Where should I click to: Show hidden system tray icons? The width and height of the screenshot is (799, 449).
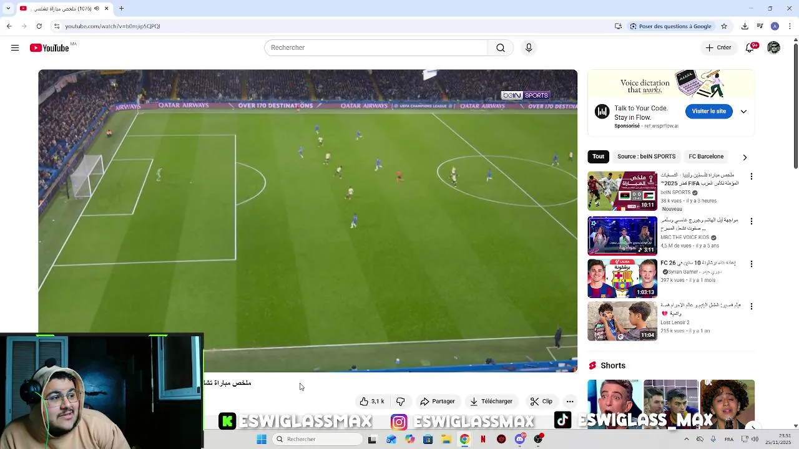click(687, 439)
